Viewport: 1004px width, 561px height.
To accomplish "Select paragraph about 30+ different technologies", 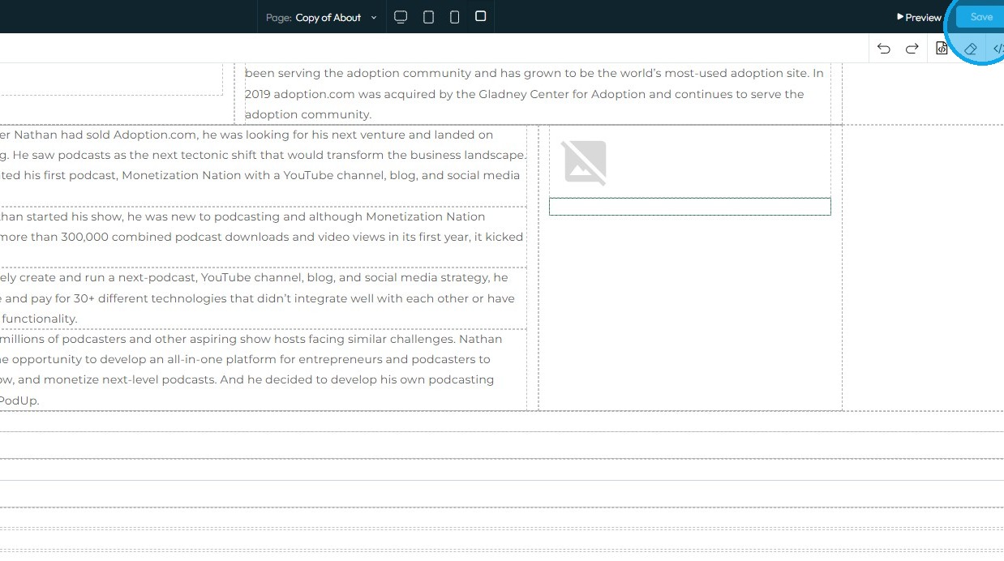I will (x=263, y=298).
